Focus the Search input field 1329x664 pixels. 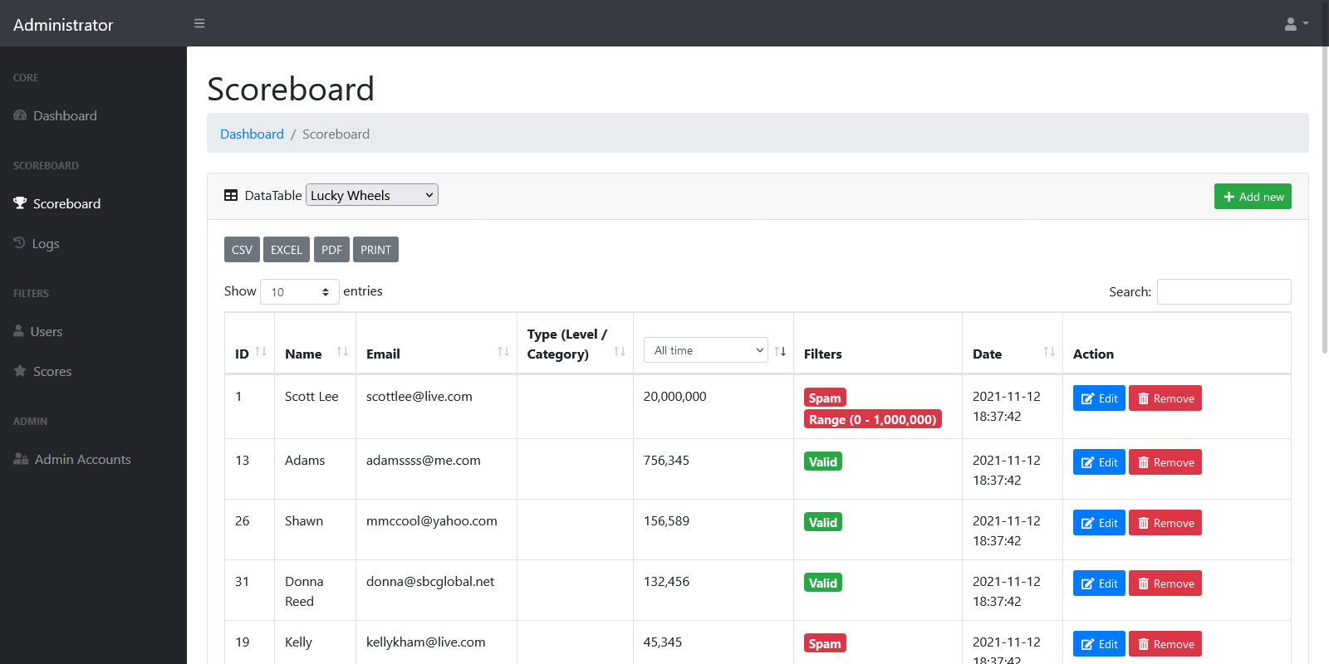coord(1224,292)
